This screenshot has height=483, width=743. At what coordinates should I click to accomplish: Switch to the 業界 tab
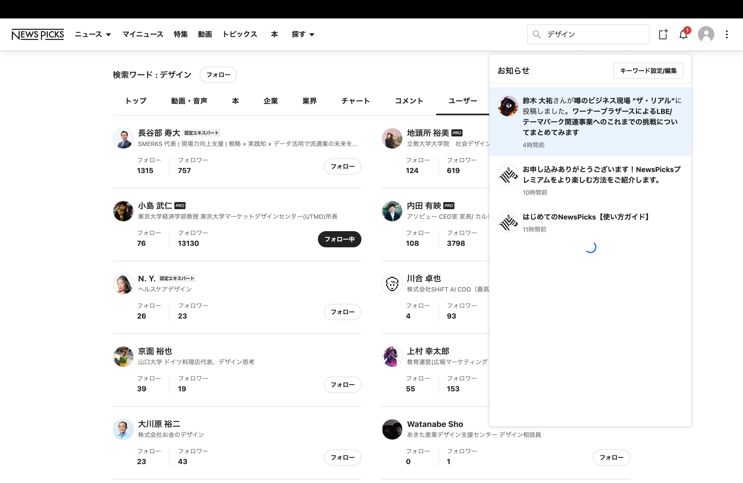[x=309, y=101]
